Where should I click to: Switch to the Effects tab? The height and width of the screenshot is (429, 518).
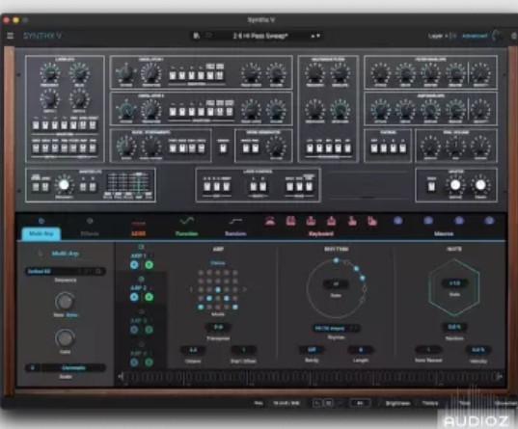point(90,234)
